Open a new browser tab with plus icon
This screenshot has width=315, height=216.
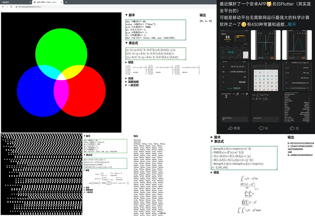(66, 2)
